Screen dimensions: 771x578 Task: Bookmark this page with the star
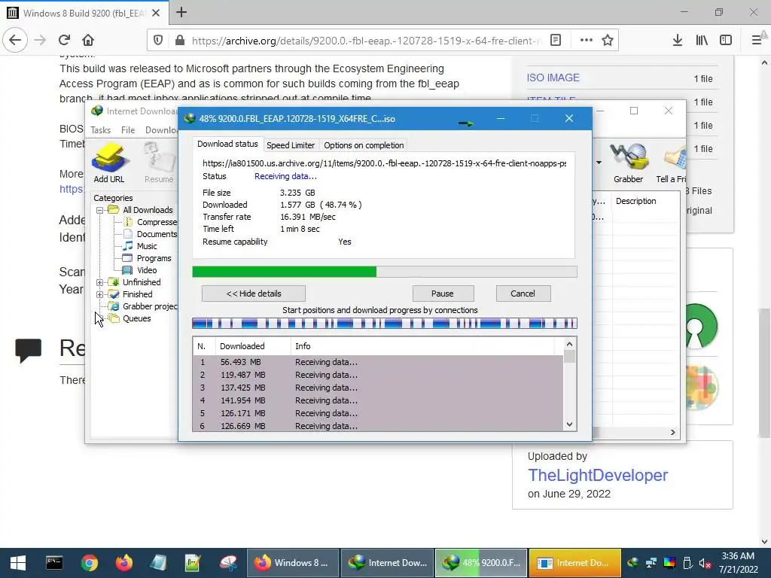click(x=608, y=40)
